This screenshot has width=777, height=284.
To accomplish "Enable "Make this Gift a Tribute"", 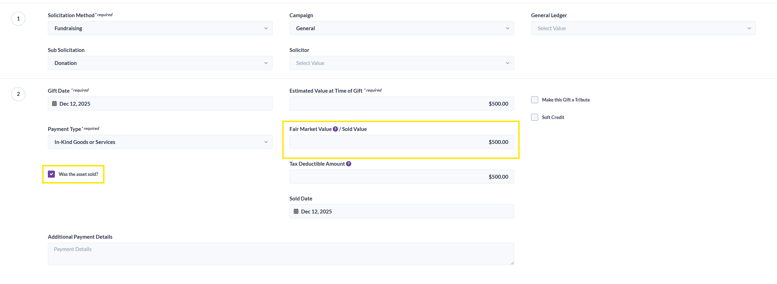I will 535,100.
